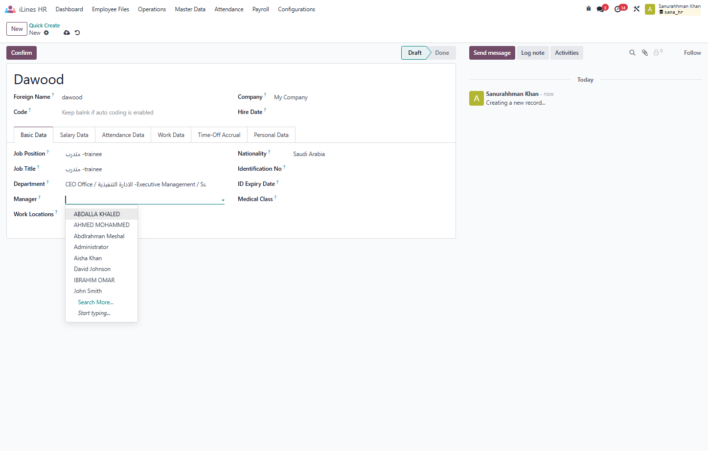Save the record with the cloud upload icon
Screen dimensions: 708x451
(x=67, y=33)
